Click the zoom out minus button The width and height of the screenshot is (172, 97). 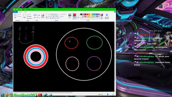tap(102, 94)
